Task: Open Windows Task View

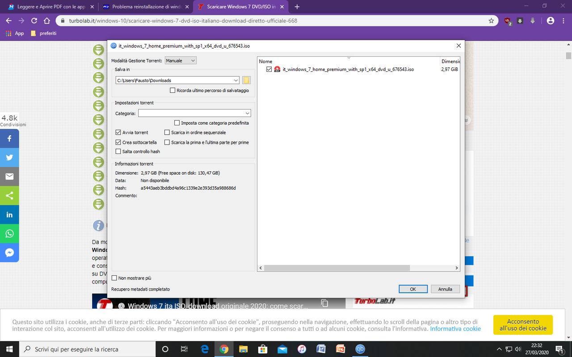Action: [184, 349]
